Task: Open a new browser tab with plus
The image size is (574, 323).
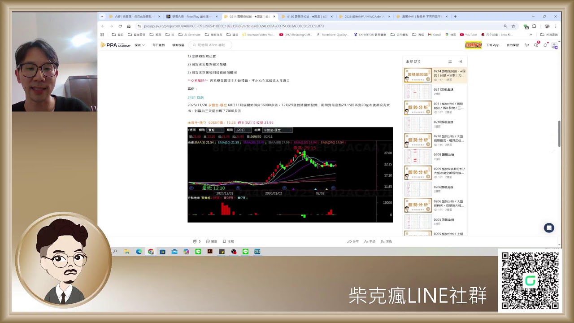Action: (455, 17)
